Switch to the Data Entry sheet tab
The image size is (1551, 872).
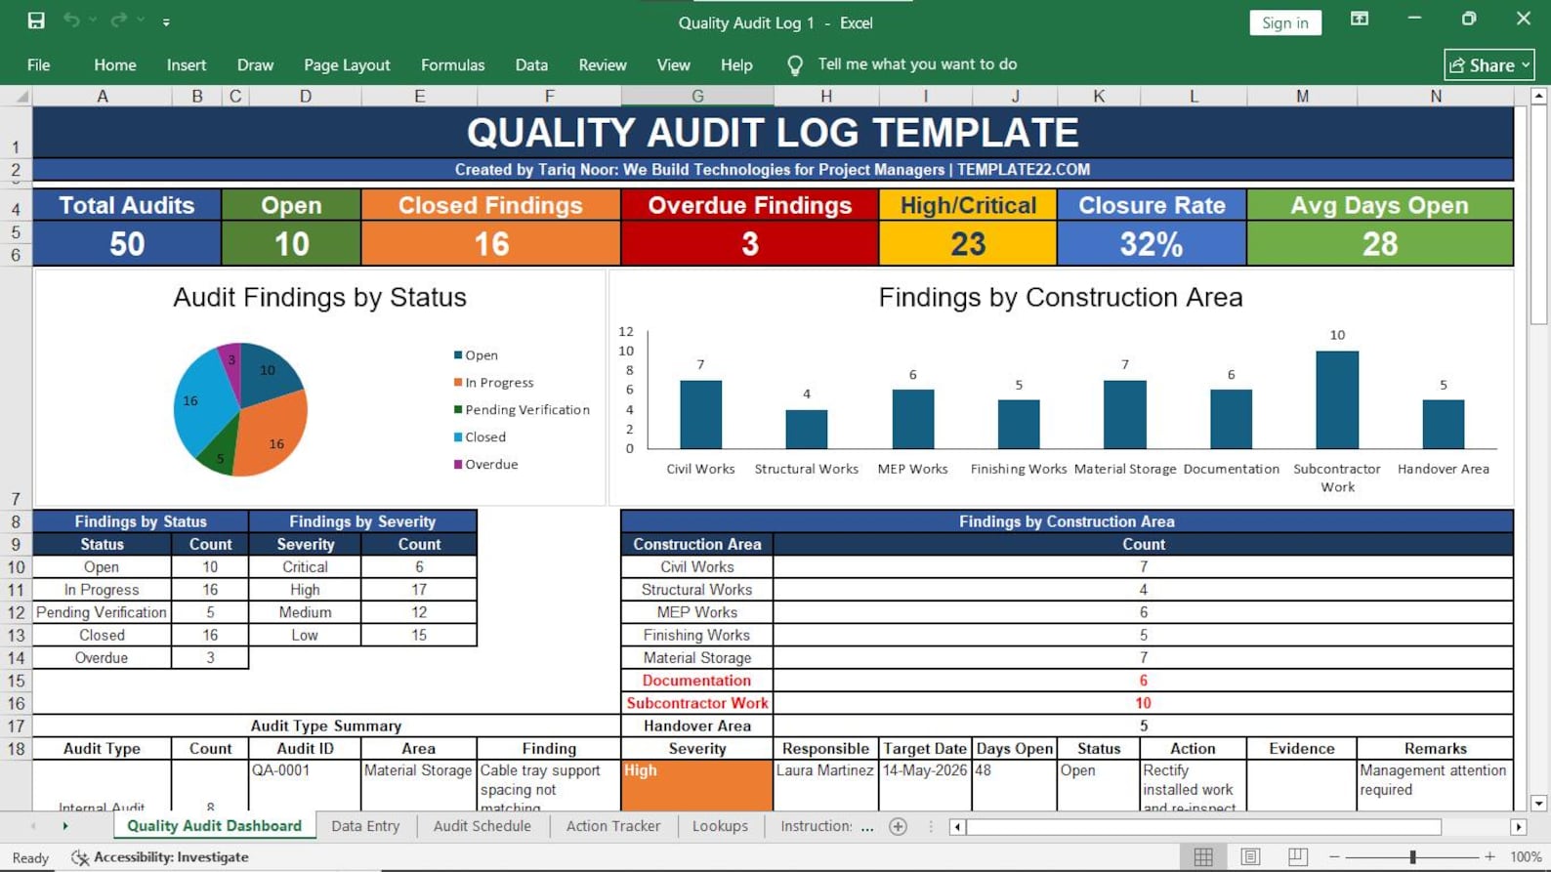tap(365, 826)
